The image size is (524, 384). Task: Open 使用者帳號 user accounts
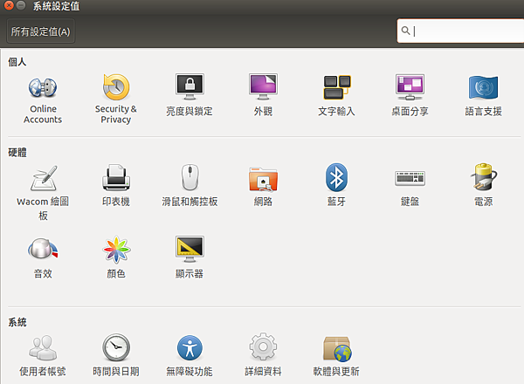click(x=43, y=355)
